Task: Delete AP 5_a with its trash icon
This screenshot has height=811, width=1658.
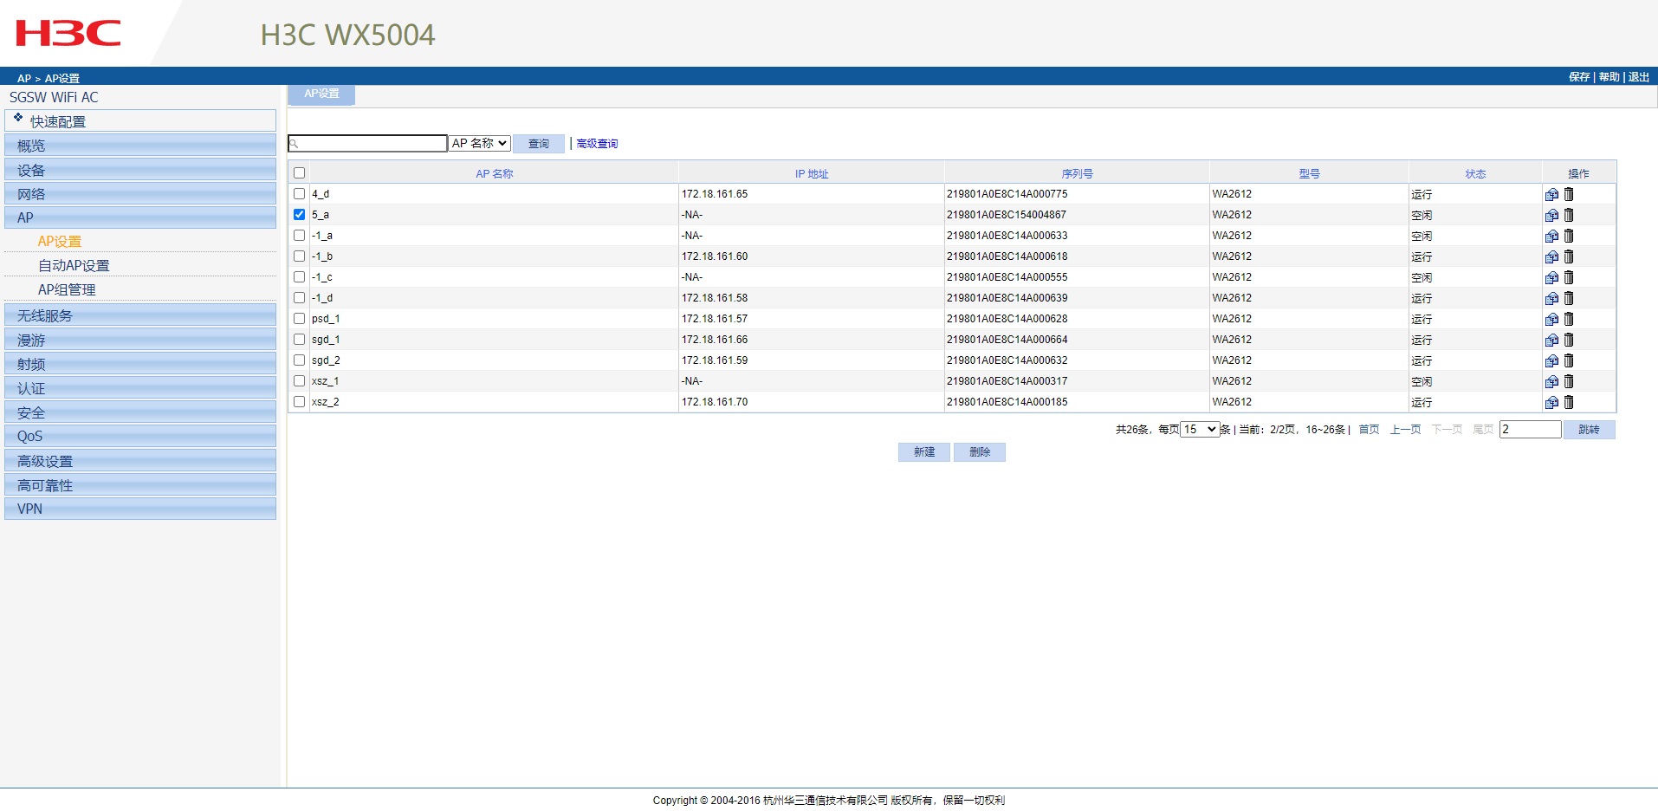Action: pyautogui.click(x=1569, y=215)
